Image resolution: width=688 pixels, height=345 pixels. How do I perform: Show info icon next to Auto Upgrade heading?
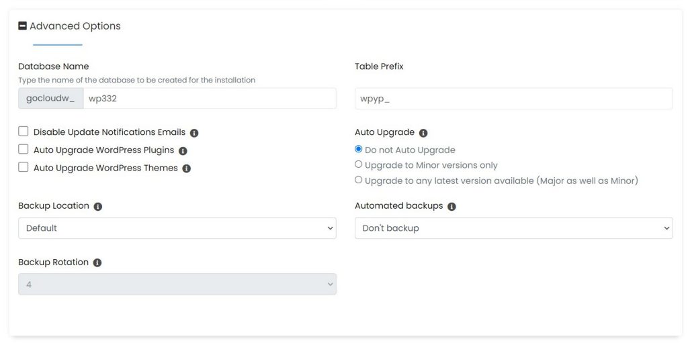point(423,133)
